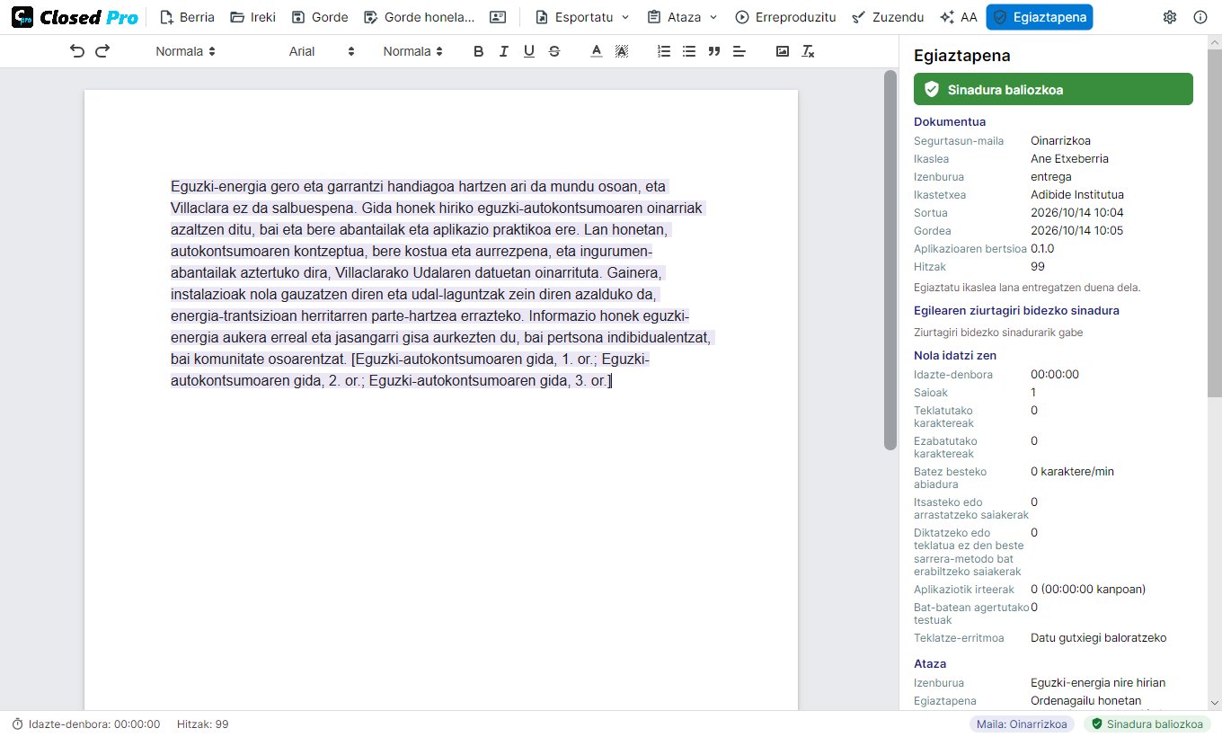Redo the last undone edit
Screen dimensions: 1222x737
[x=102, y=51]
